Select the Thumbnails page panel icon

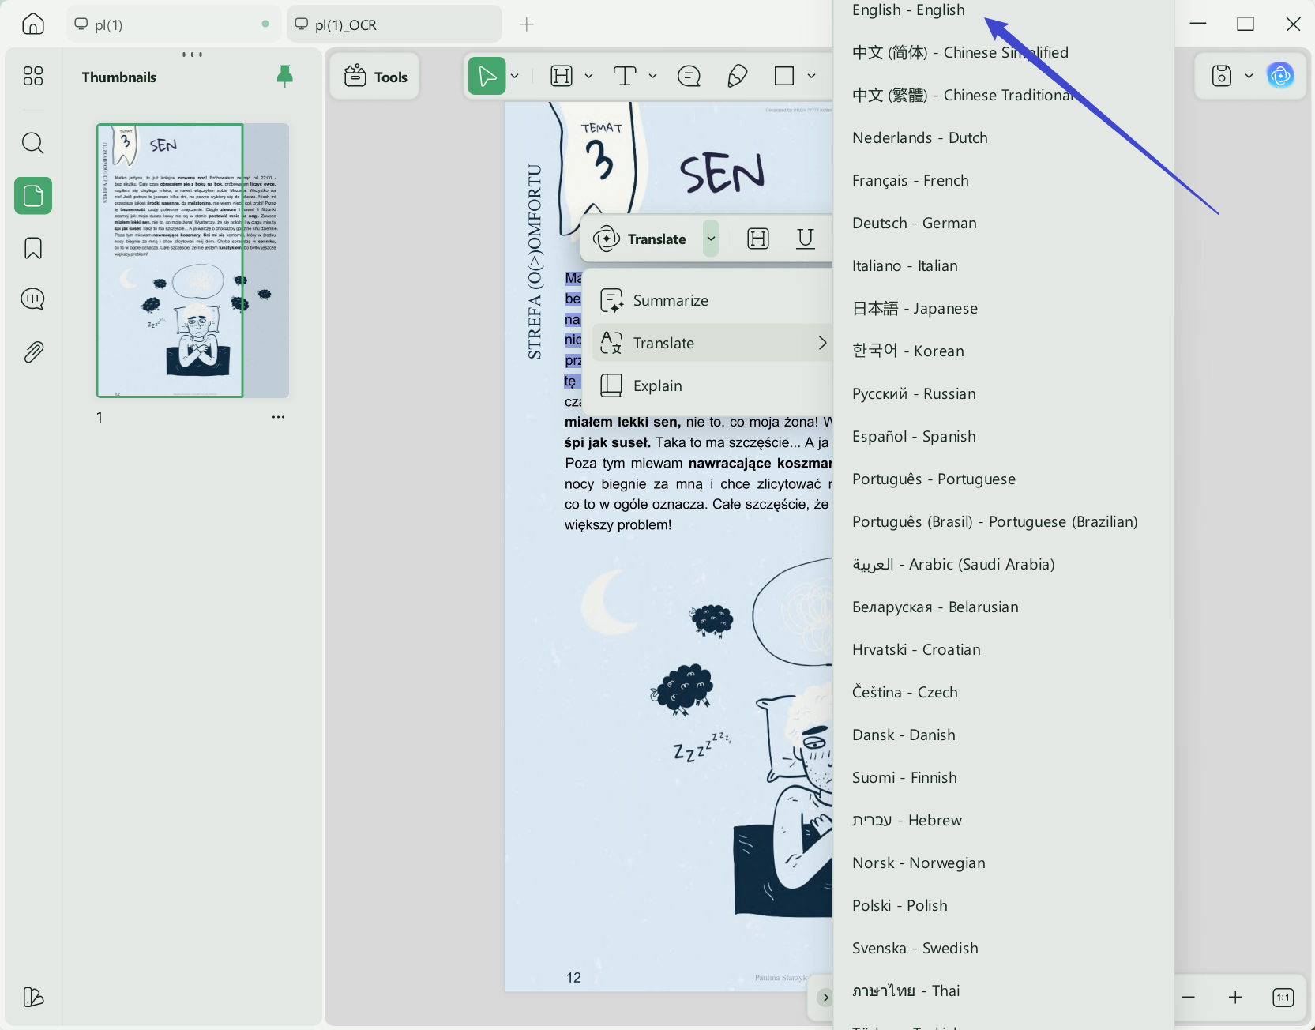[33, 195]
